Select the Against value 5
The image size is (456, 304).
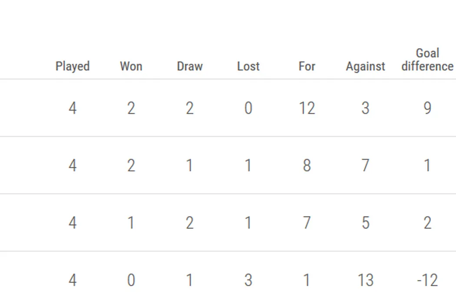pyautogui.click(x=365, y=223)
